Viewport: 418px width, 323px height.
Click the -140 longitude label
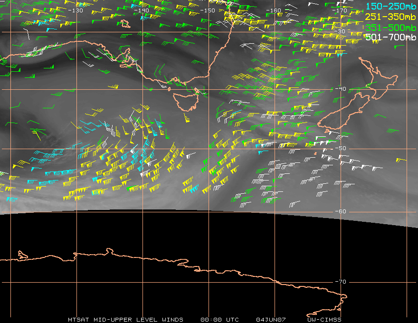click(142, 10)
